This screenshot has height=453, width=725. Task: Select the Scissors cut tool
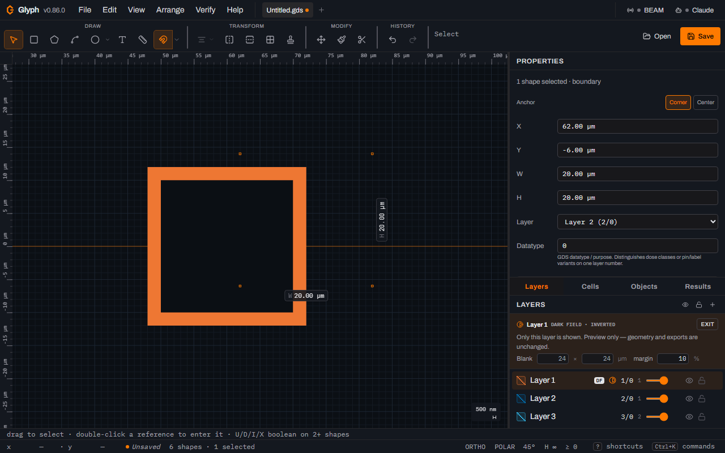[x=362, y=40]
